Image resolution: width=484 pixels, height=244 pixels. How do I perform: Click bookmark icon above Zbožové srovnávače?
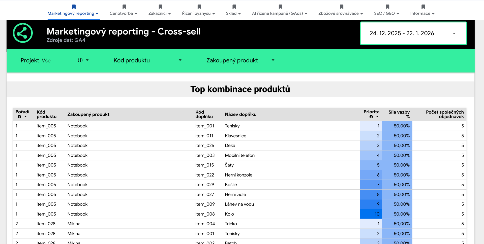point(341,7)
